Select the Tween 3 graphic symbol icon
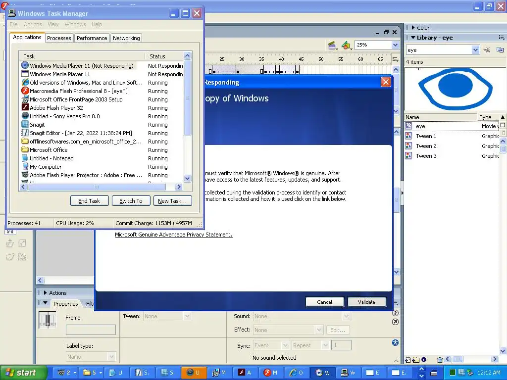 408,156
